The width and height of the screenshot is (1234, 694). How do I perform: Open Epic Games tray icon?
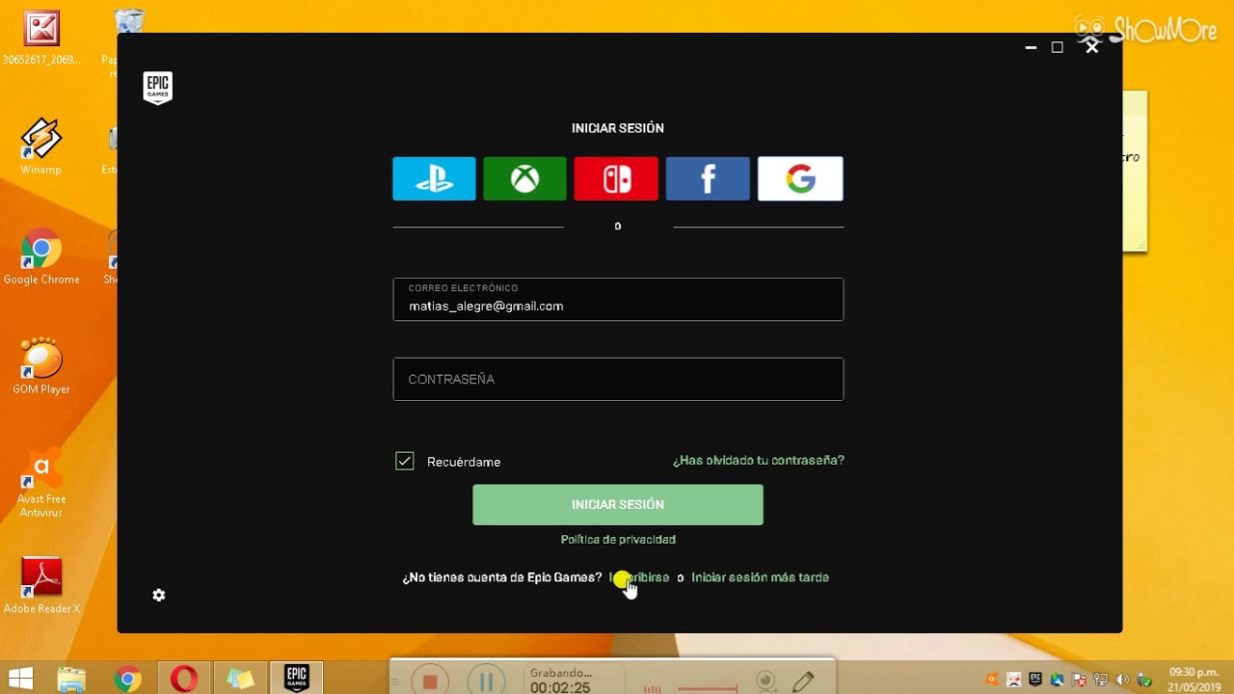(1035, 680)
